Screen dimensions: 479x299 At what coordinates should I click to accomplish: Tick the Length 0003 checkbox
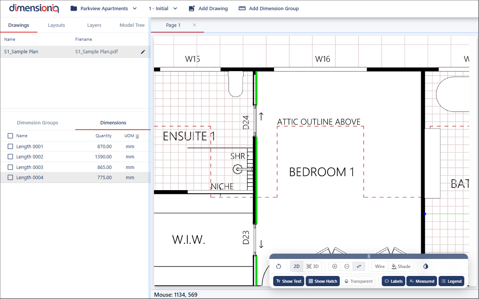click(x=10, y=167)
